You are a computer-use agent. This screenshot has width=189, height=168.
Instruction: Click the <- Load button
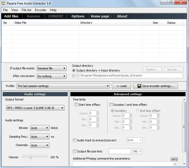[x=121, y=86]
